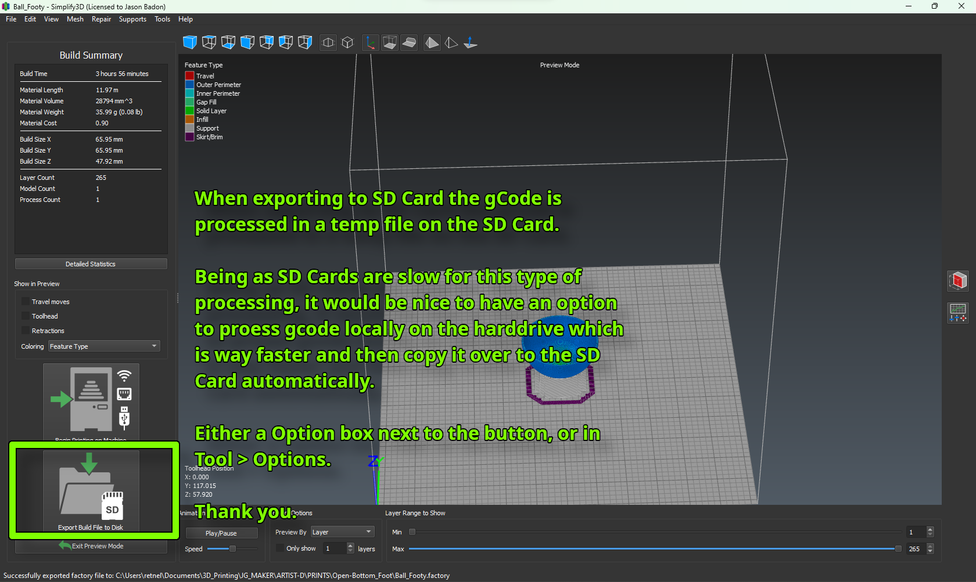
Task: Click Build Time value '3 hours 56 minutes'
Action: pyautogui.click(x=122, y=74)
